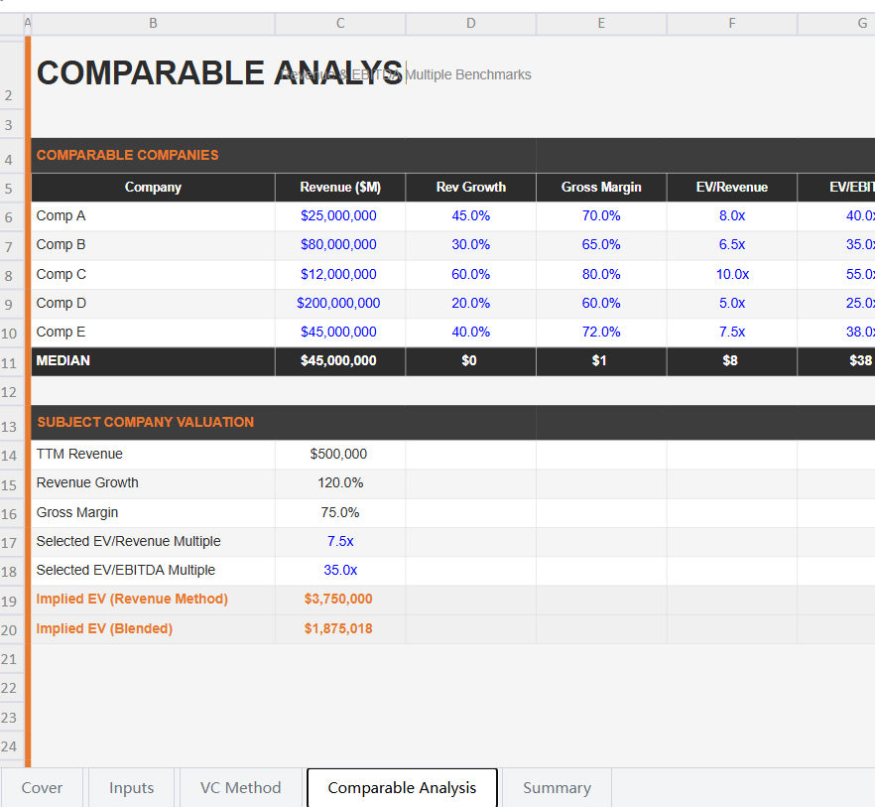Select the Comp C cell
The image size is (875, 807).
(x=153, y=275)
